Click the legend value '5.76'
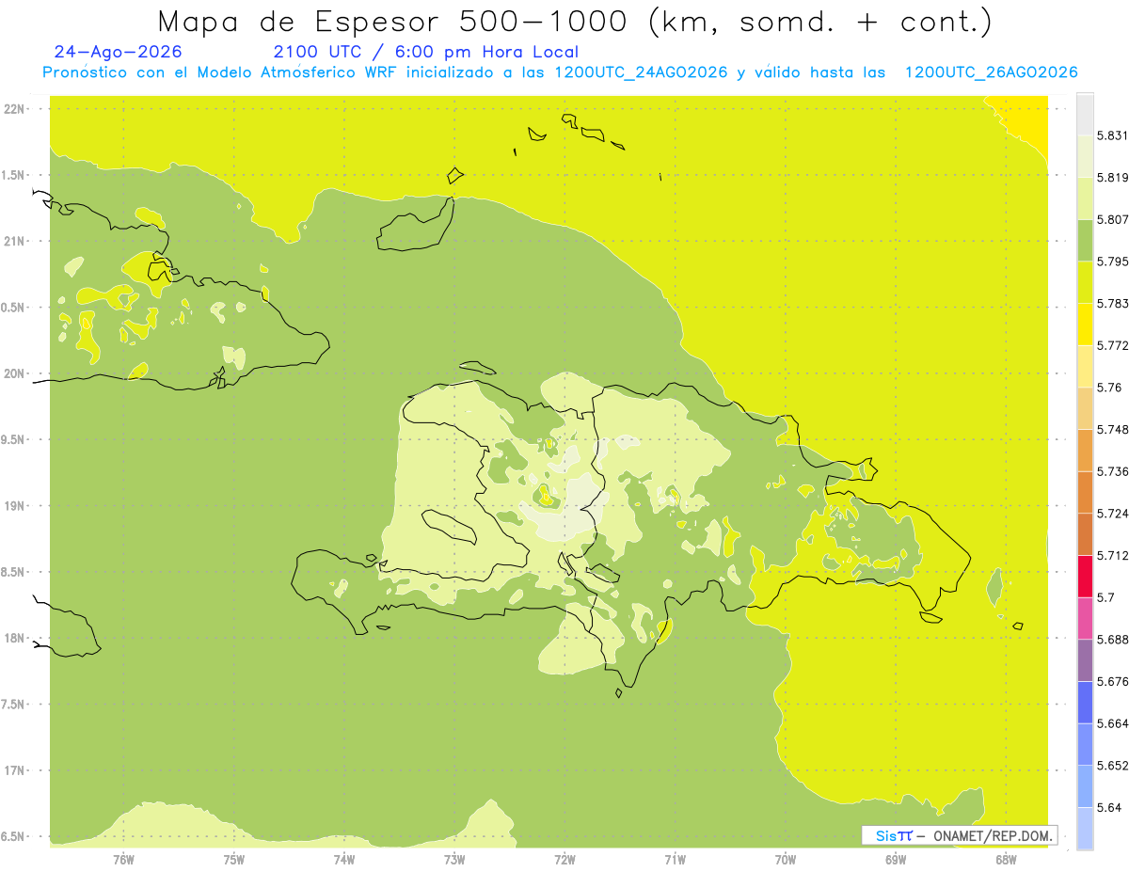This screenshot has width=1129, height=872. click(x=1108, y=388)
